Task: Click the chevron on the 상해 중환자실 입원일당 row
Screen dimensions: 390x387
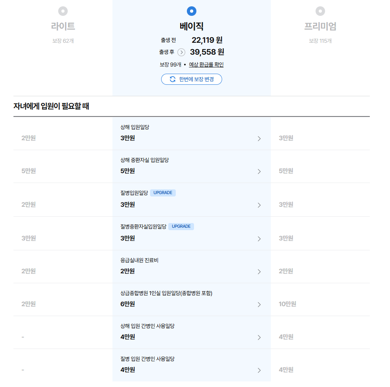Action: click(x=259, y=172)
